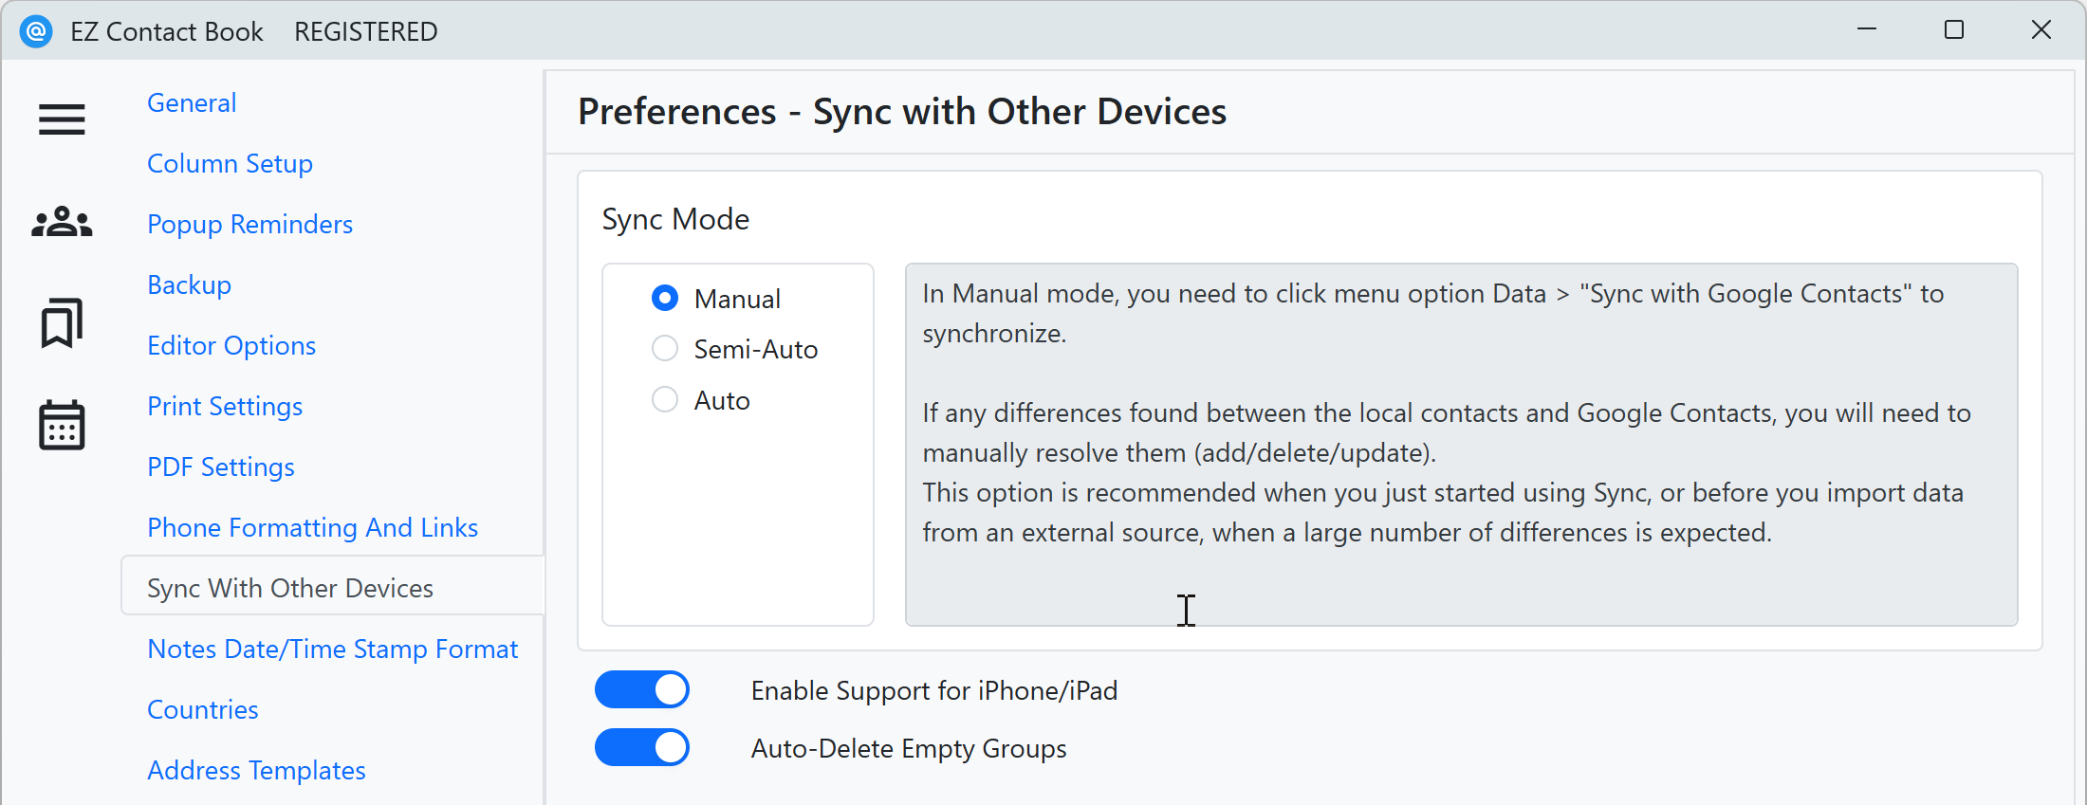Click the contacts groups icon in sidebar

61,221
